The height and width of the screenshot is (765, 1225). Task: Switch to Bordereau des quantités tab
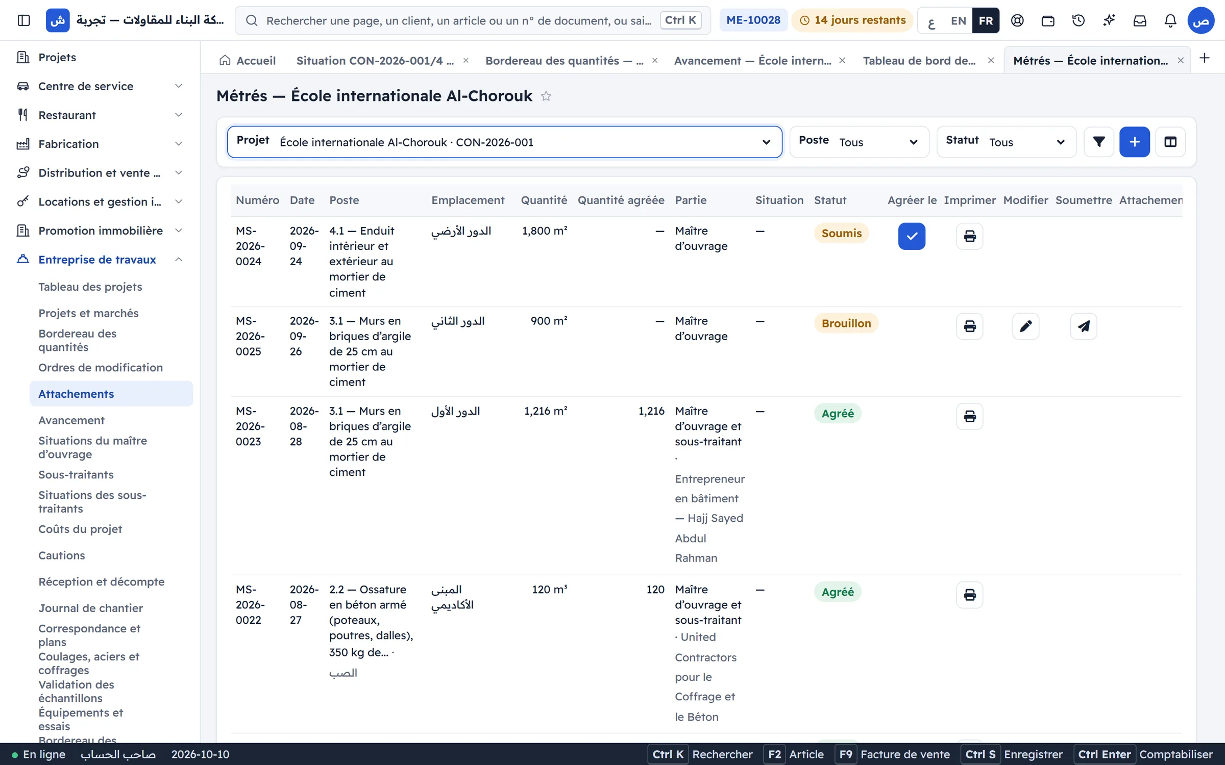(564, 61)
